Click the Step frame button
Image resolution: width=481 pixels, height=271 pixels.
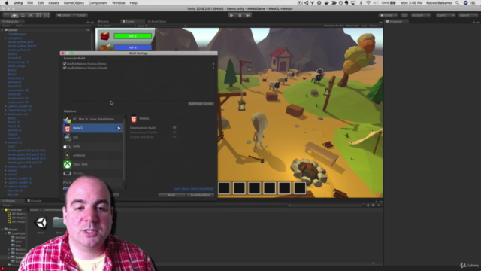[248, 15]
